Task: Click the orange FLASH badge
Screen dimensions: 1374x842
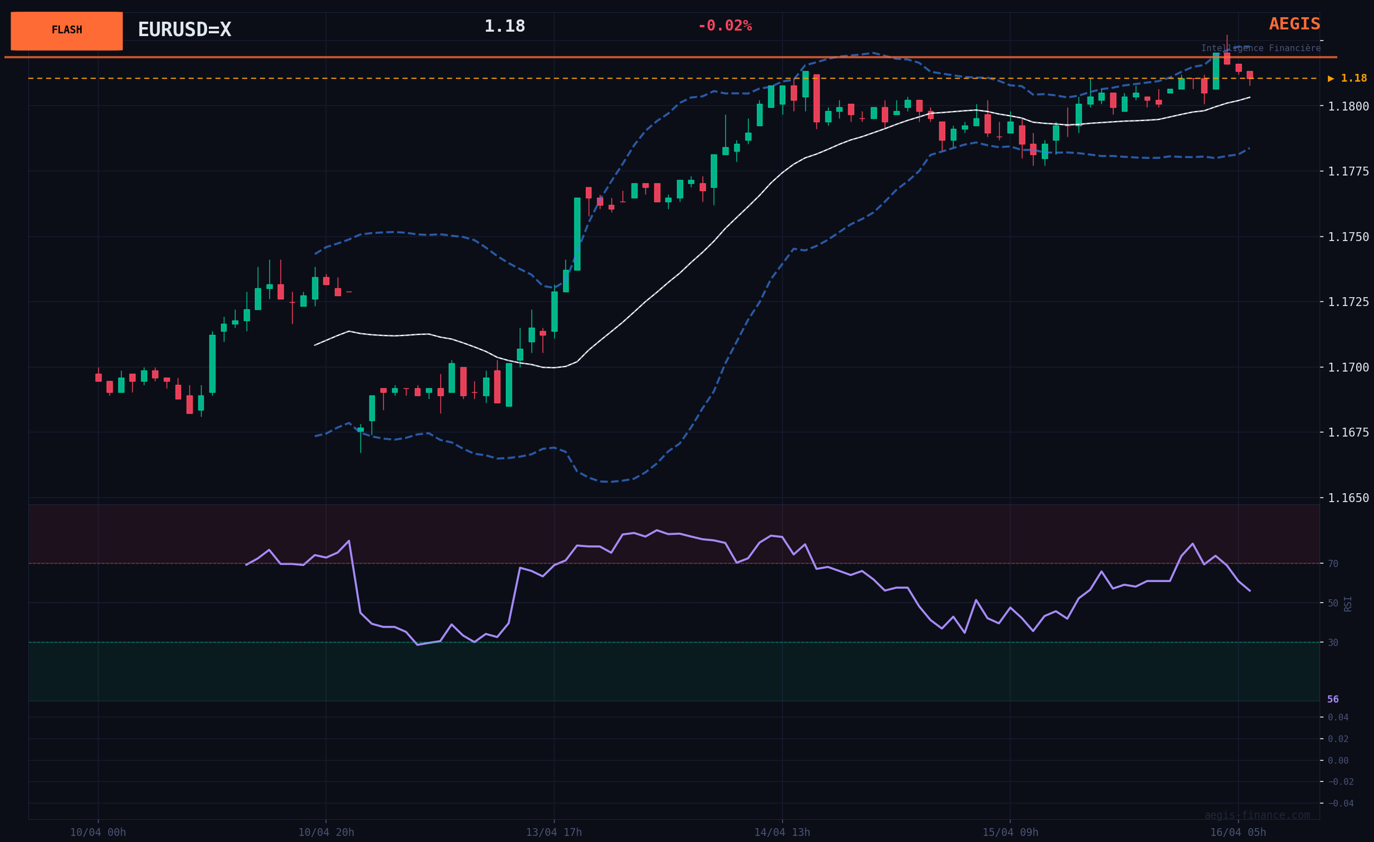Action: [x=66, y=31]
